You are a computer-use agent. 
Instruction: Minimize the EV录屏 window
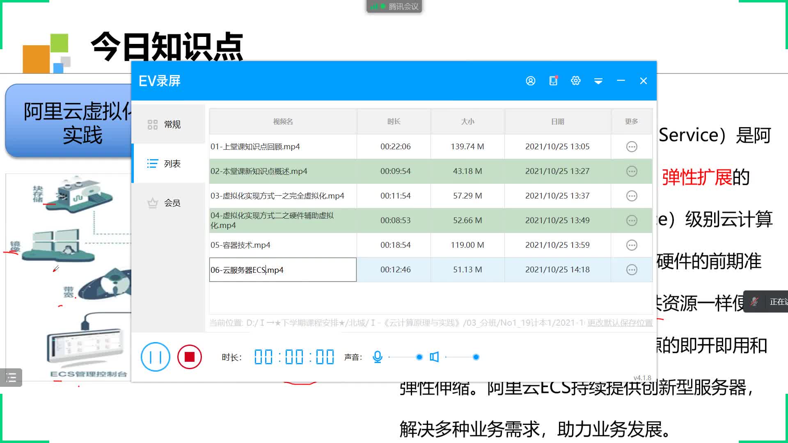click(621, 81)
